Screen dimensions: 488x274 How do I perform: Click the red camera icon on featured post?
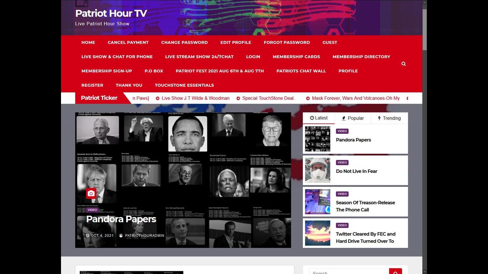(91, 193)
